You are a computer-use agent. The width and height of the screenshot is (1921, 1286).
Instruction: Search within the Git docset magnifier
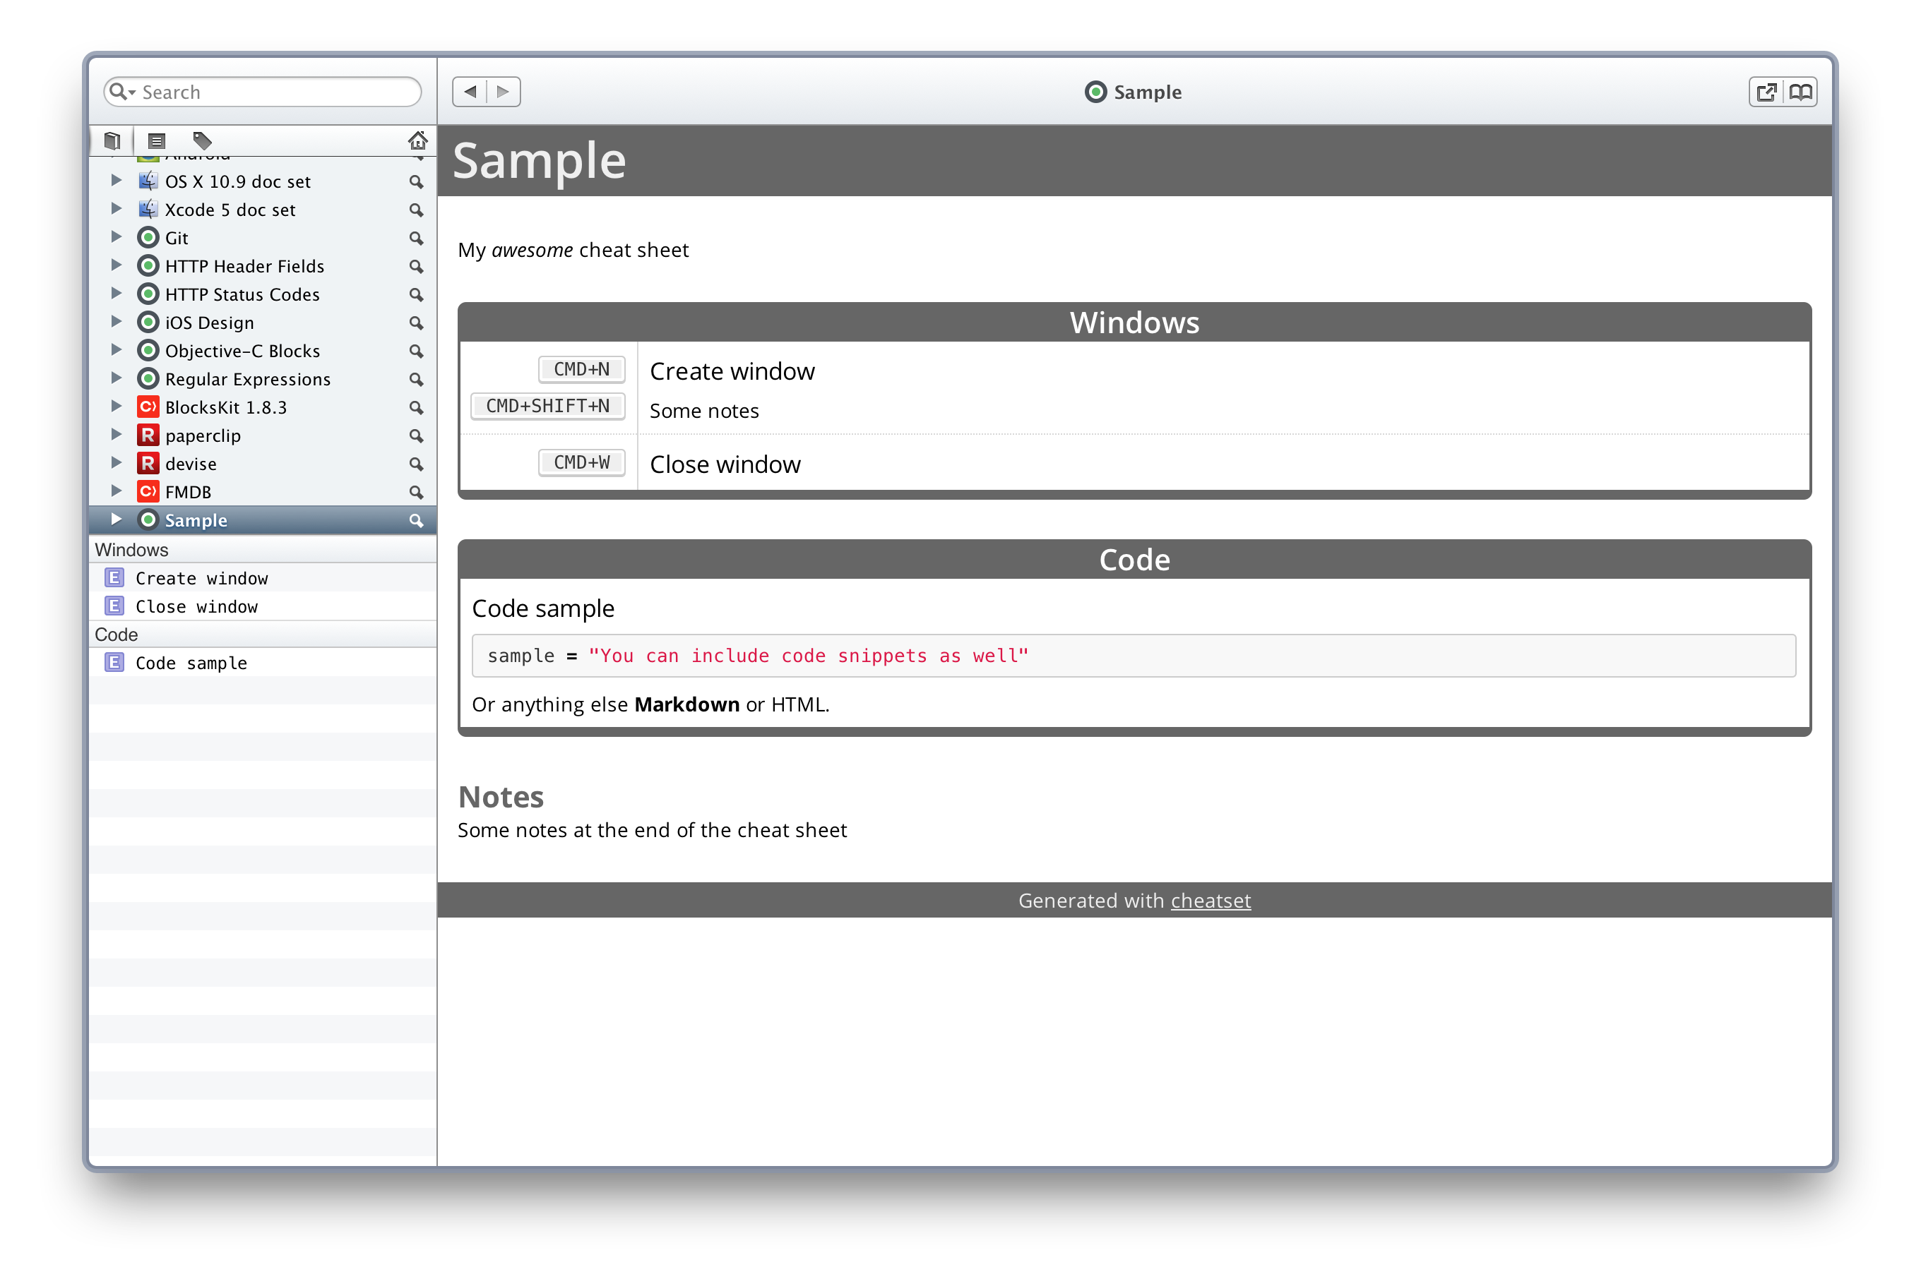(x=416, y=239)
